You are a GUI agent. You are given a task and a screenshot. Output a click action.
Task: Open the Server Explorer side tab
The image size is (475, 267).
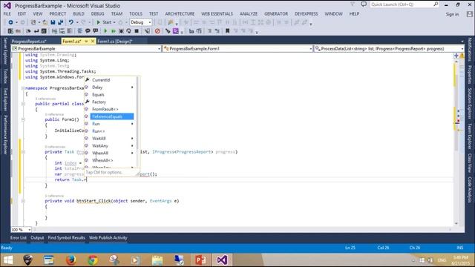pos(5,51)
